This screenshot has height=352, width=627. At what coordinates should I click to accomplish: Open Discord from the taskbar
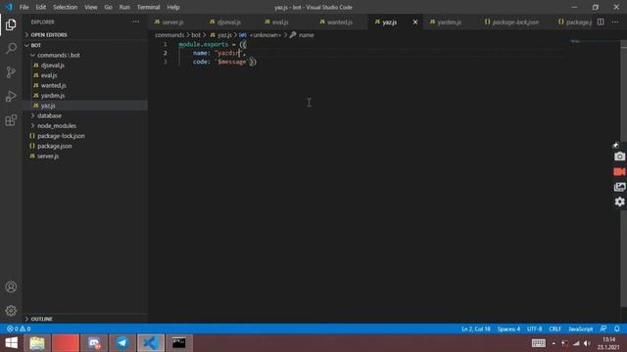94,343
